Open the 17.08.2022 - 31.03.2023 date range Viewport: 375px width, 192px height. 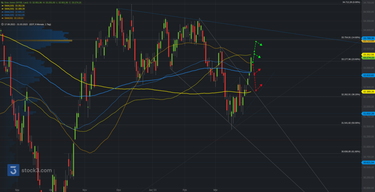(15, 24)
